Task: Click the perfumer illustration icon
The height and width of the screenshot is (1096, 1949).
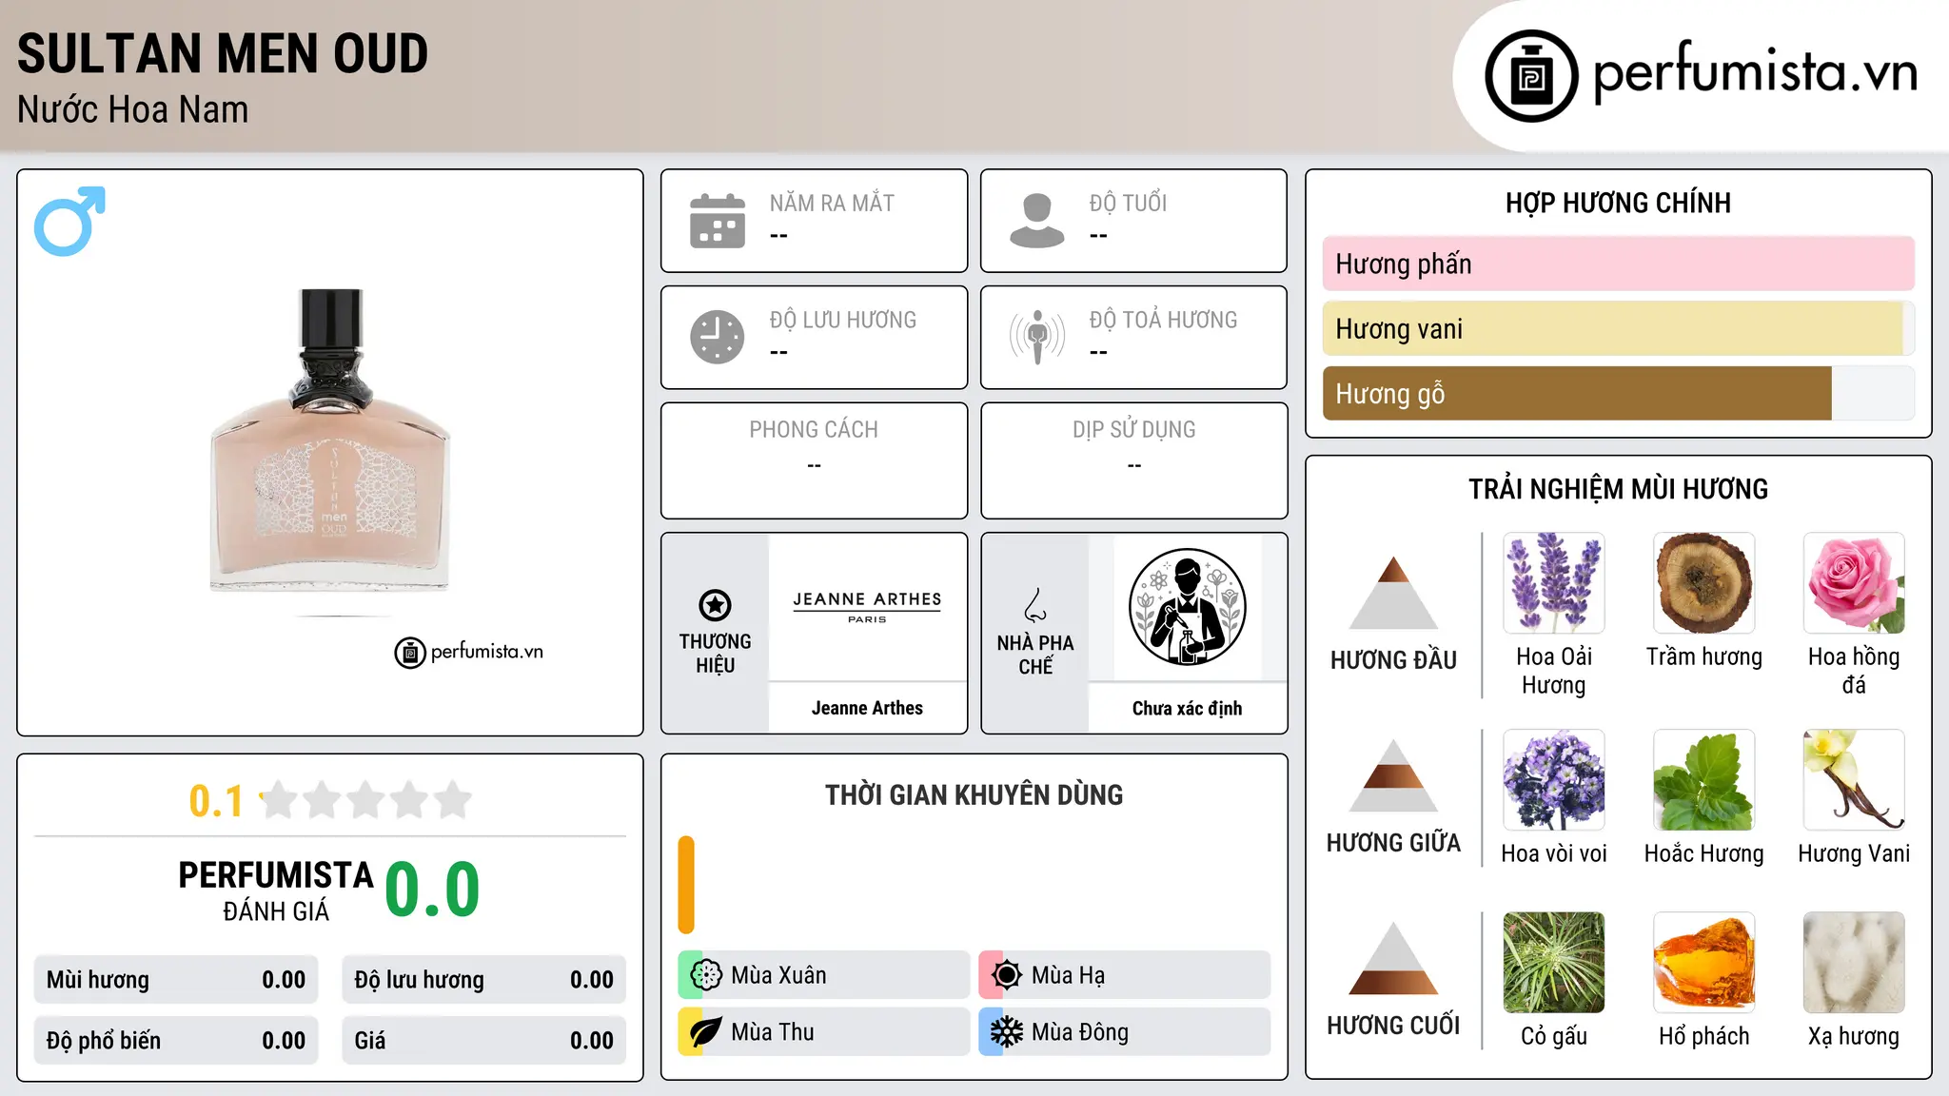Action: click(x=1187, y=607)
